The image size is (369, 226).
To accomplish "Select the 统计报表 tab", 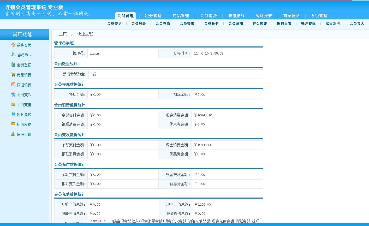I will (264, 16).
